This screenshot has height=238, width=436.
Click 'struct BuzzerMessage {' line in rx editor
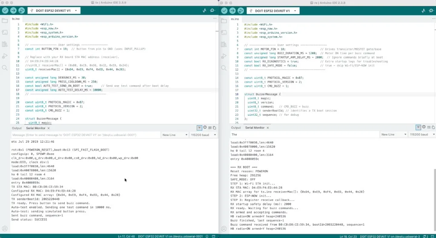pyautogui.click(x=262, y=94)
